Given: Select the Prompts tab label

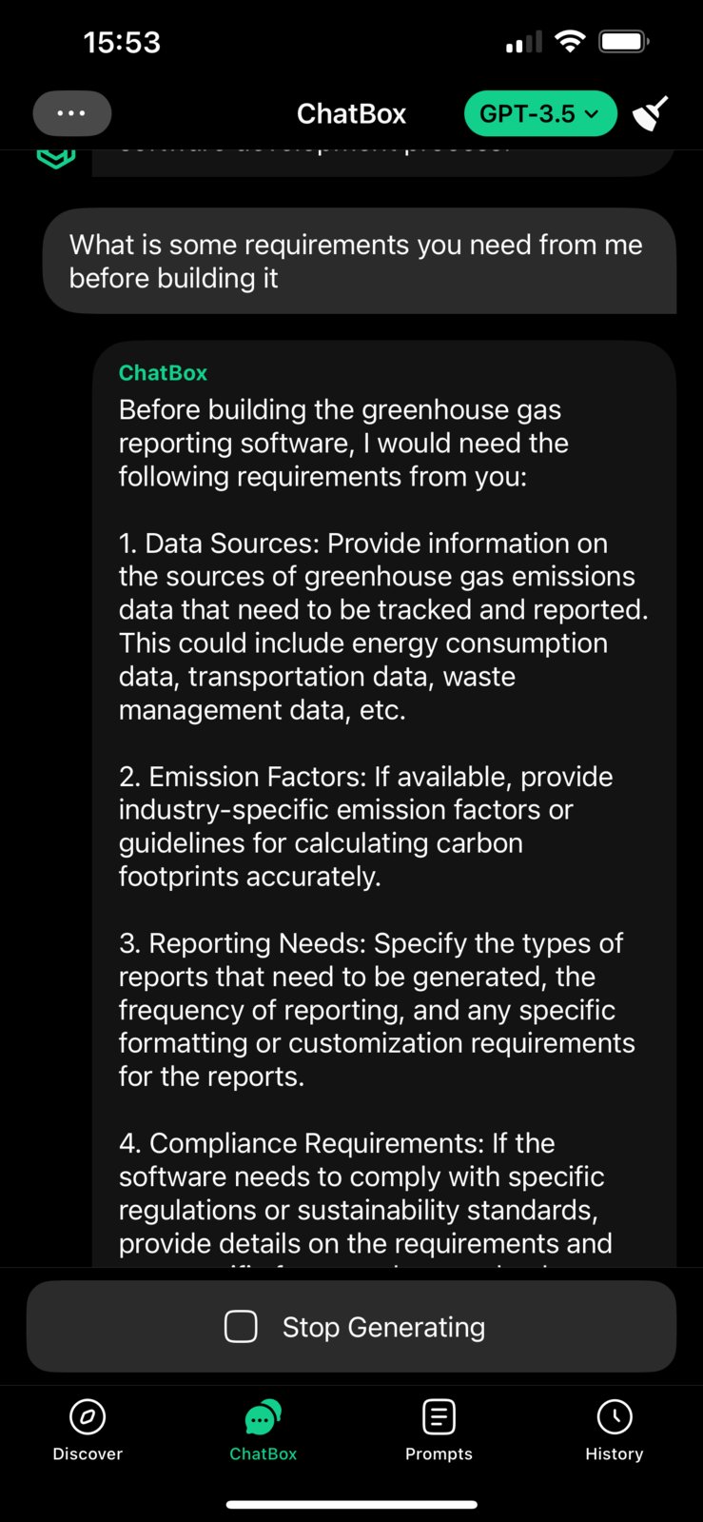Looking at the screenshot, I should point(439,1453).
